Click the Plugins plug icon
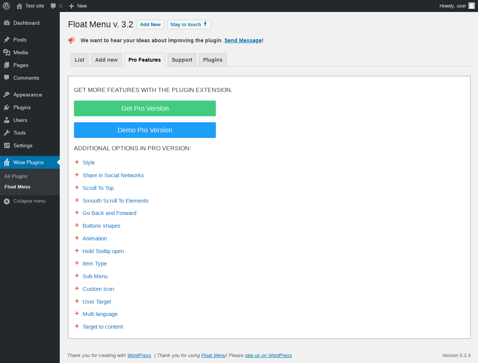The width and height of the screenshot is (478, 363). [7, 107]
